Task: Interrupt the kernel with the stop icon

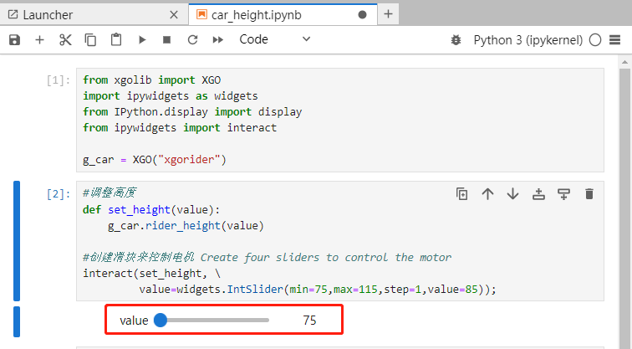Action: 167,39
